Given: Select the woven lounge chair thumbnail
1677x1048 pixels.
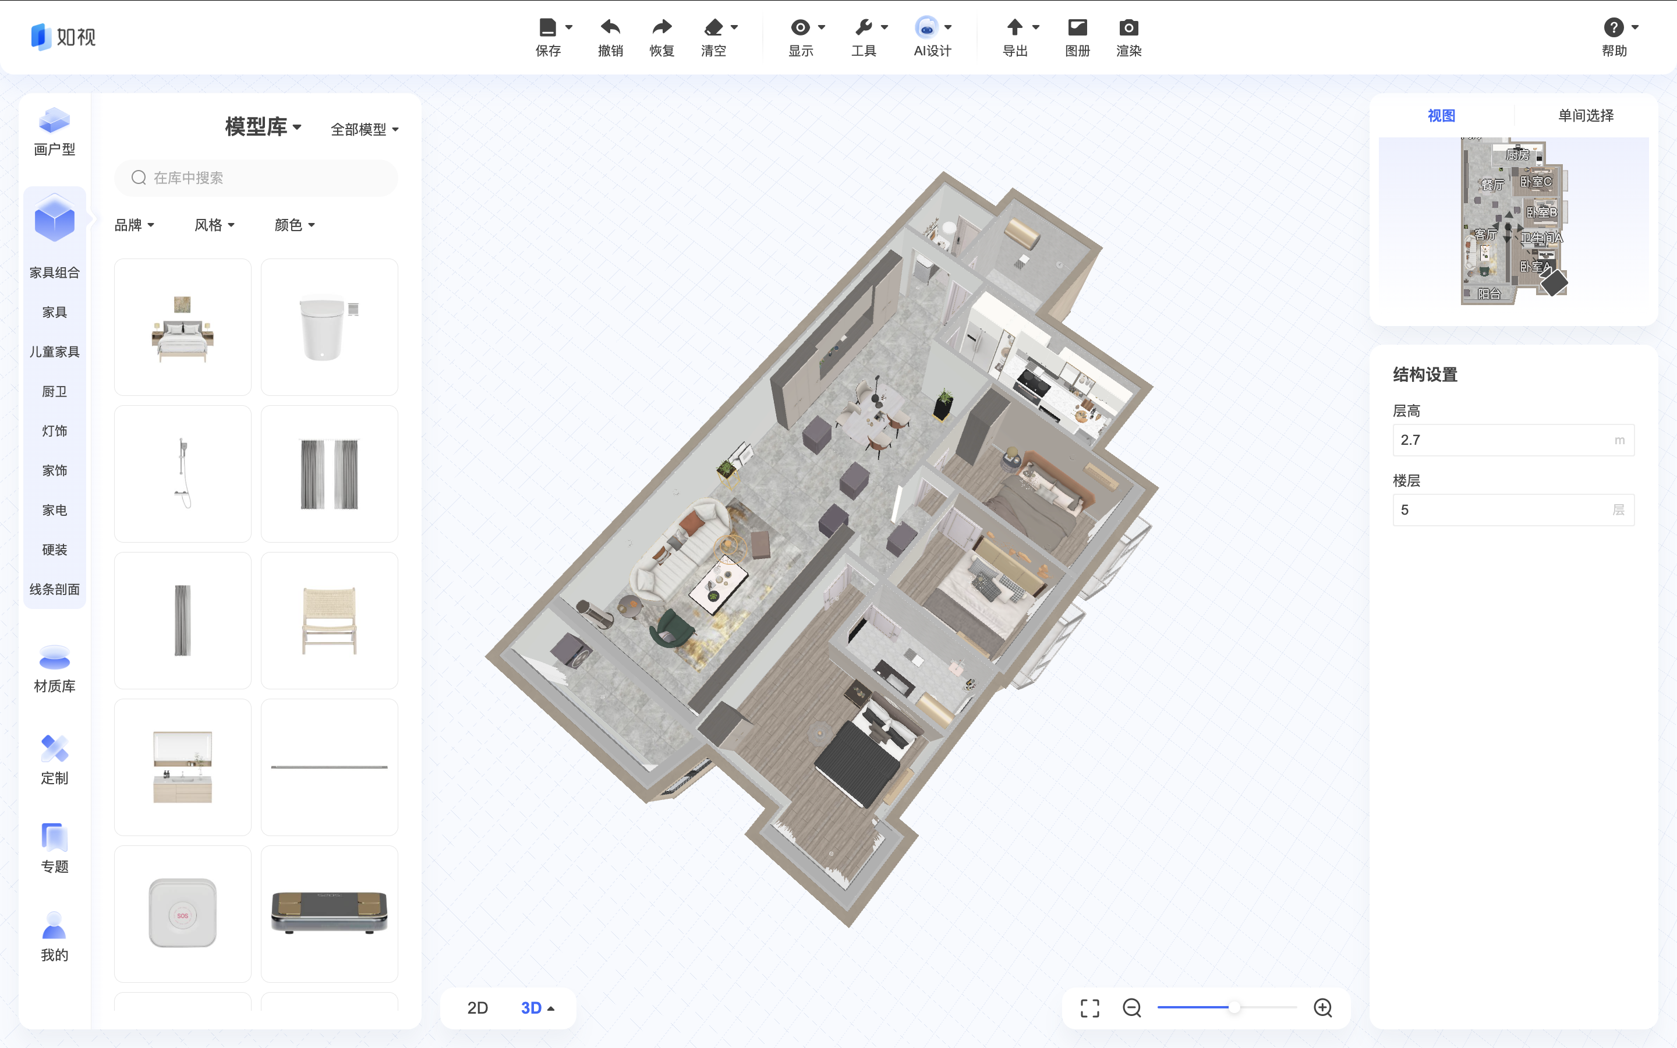Looking at the screenshot, I should click(329, 620).
